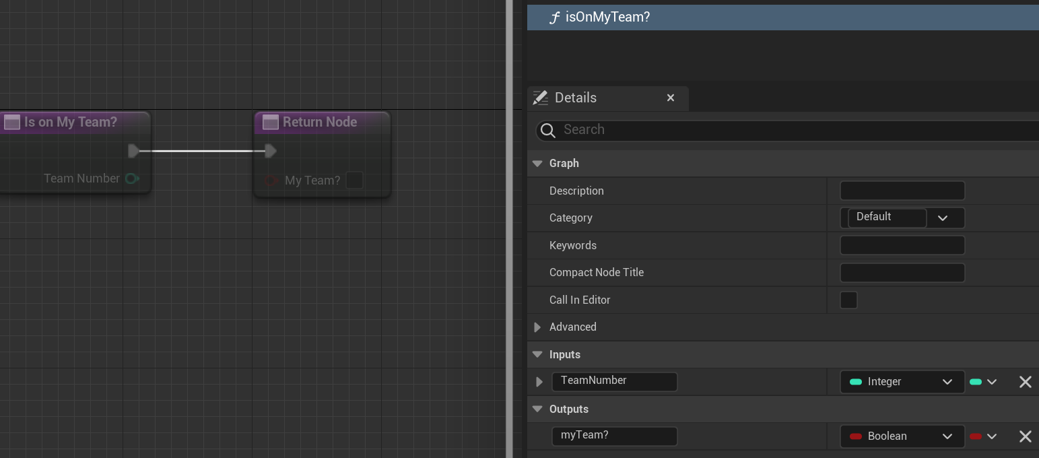Click the Is on My Team? exec output pin
Screen dimensions: 1039x458
(134, 151)
